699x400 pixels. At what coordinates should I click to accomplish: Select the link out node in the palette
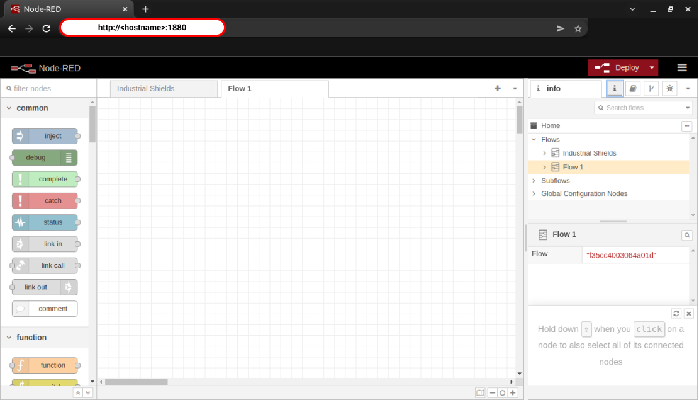(x=45, y=287)
